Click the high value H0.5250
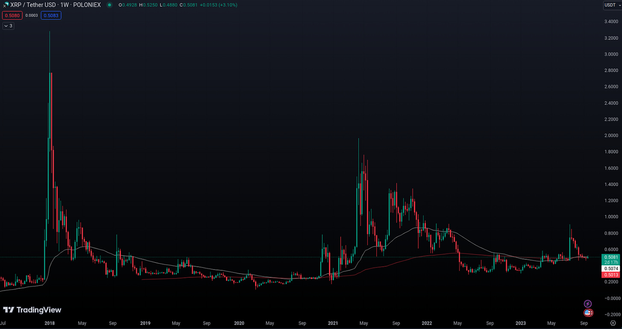 tap(149, 5)
